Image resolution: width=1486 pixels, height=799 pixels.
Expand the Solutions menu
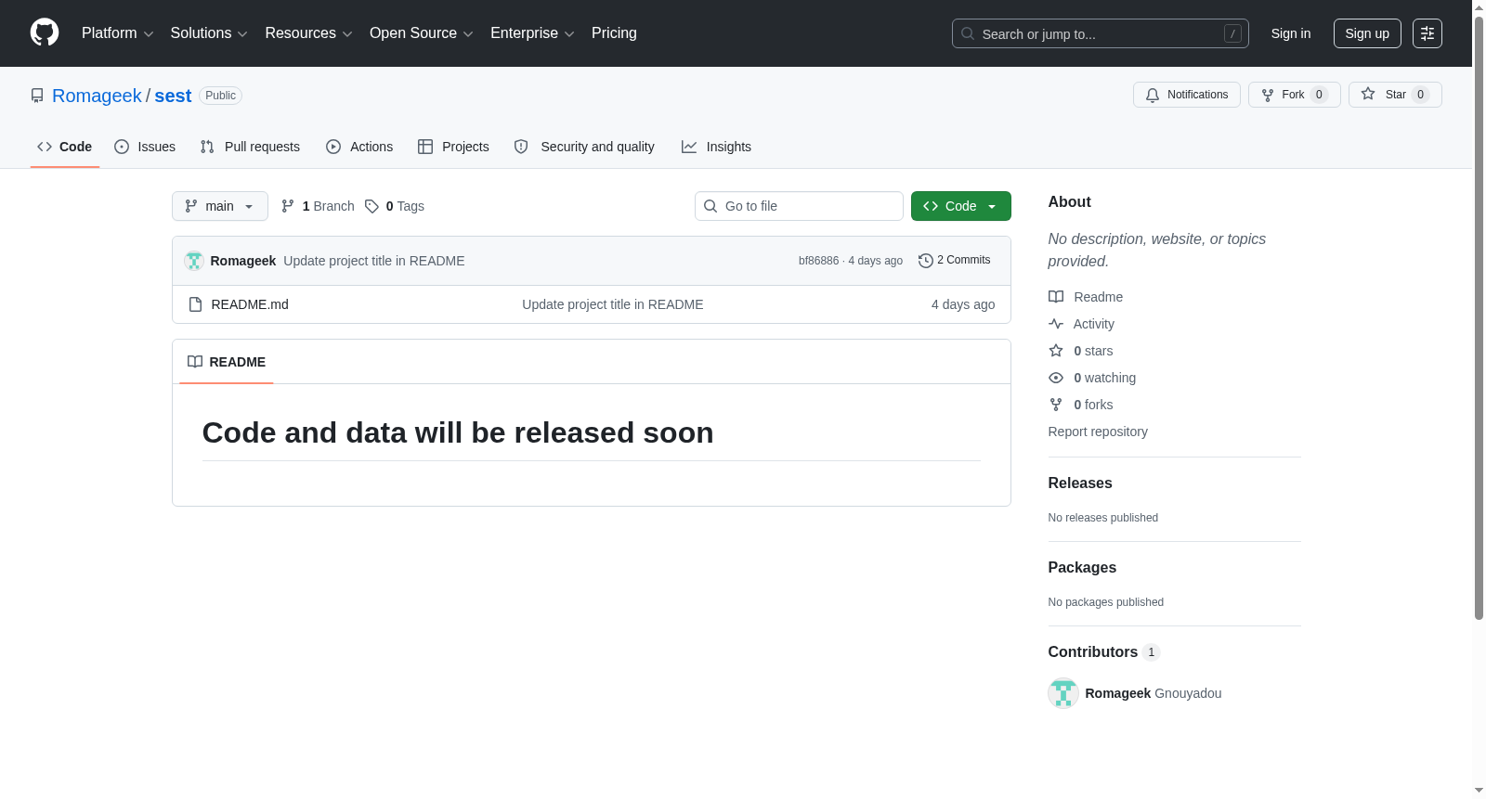(x=209, y=33)
